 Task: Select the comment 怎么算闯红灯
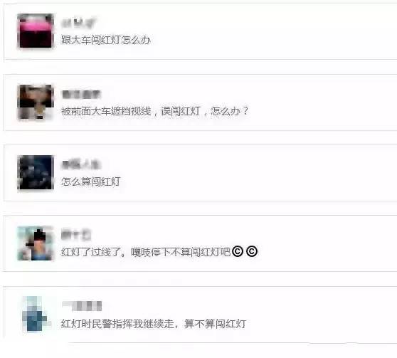(91, 181)
